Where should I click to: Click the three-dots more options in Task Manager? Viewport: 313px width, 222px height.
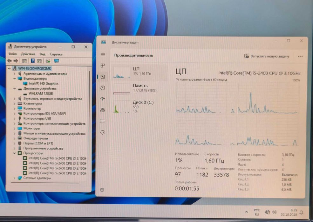point(300,57)
